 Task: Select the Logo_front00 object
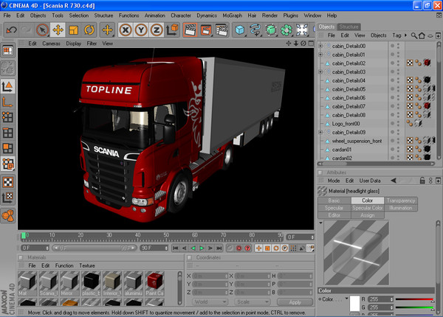click(346, 124)
